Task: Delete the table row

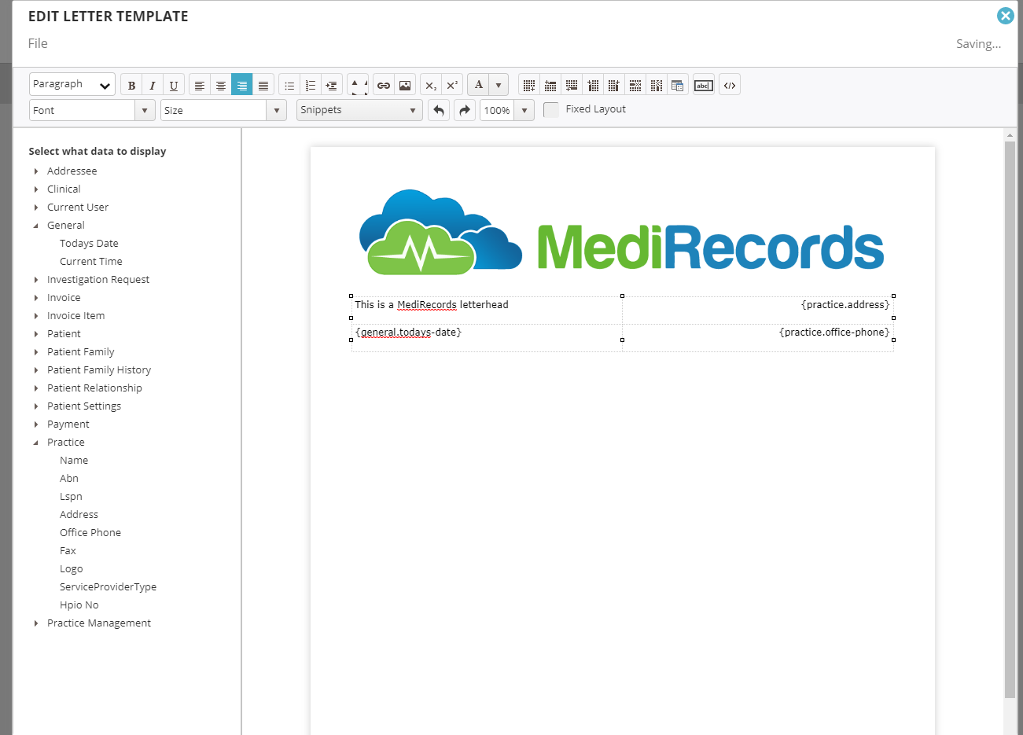Action: pyautogui.click(x=635, y=85)
